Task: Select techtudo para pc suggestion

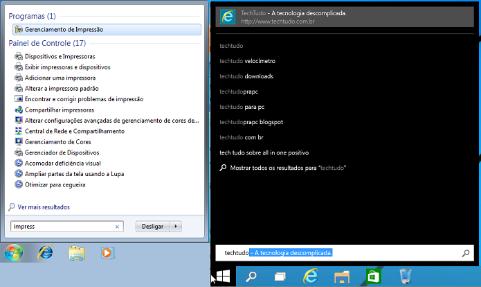Action: click(242, 107)
